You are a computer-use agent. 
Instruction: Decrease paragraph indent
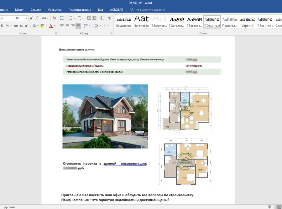[89, 18]
